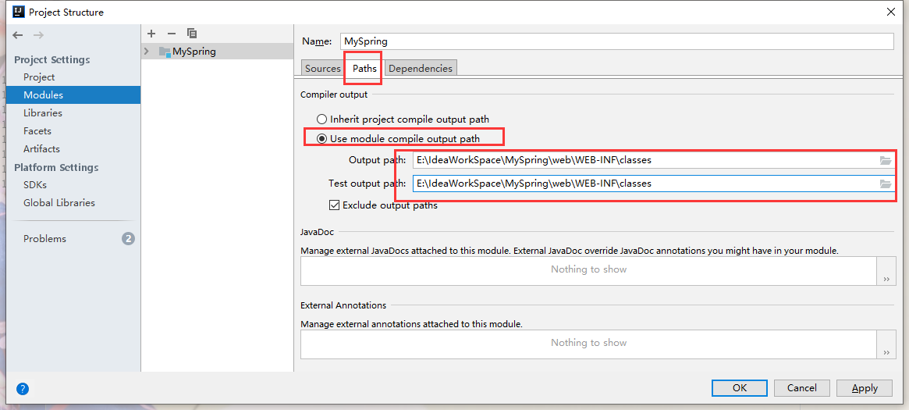Click the remove module minus icon
The height and width of the screenshot is (410, 909).
point(172,34)
